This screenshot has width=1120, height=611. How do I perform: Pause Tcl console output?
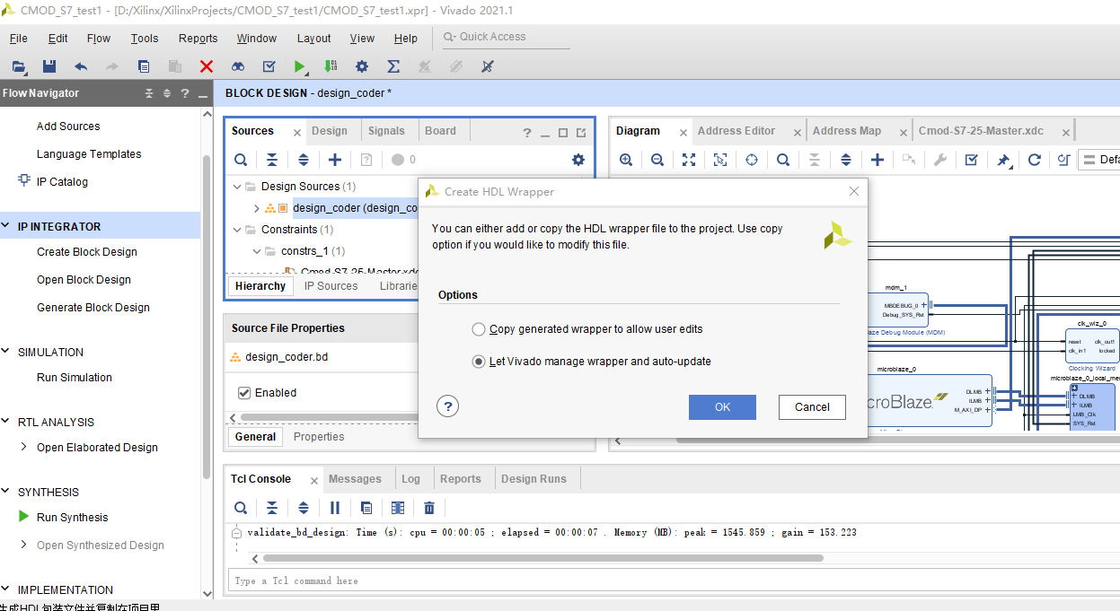click(335, 508)
